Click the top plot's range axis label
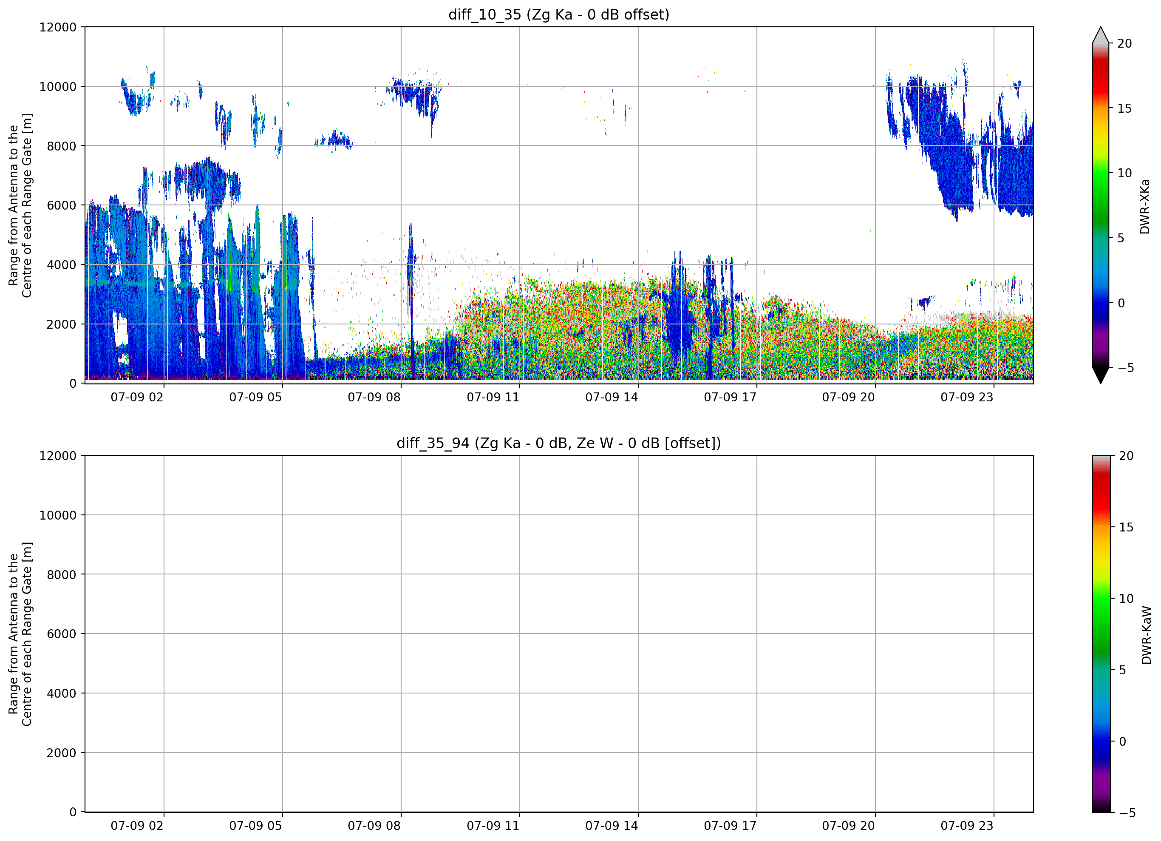Image resolution: width=1161 pixels, height=841 pixels. [20, 205]
